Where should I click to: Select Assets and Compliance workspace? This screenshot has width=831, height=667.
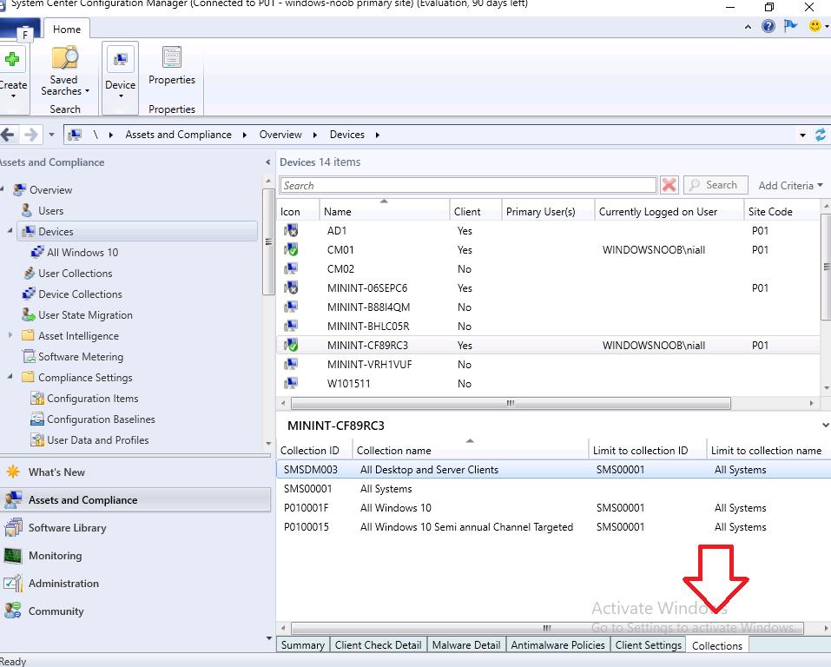(135, 500)
